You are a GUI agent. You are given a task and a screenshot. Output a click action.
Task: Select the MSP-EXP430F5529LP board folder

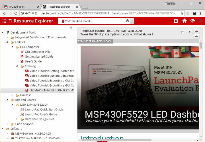point(34,105)
